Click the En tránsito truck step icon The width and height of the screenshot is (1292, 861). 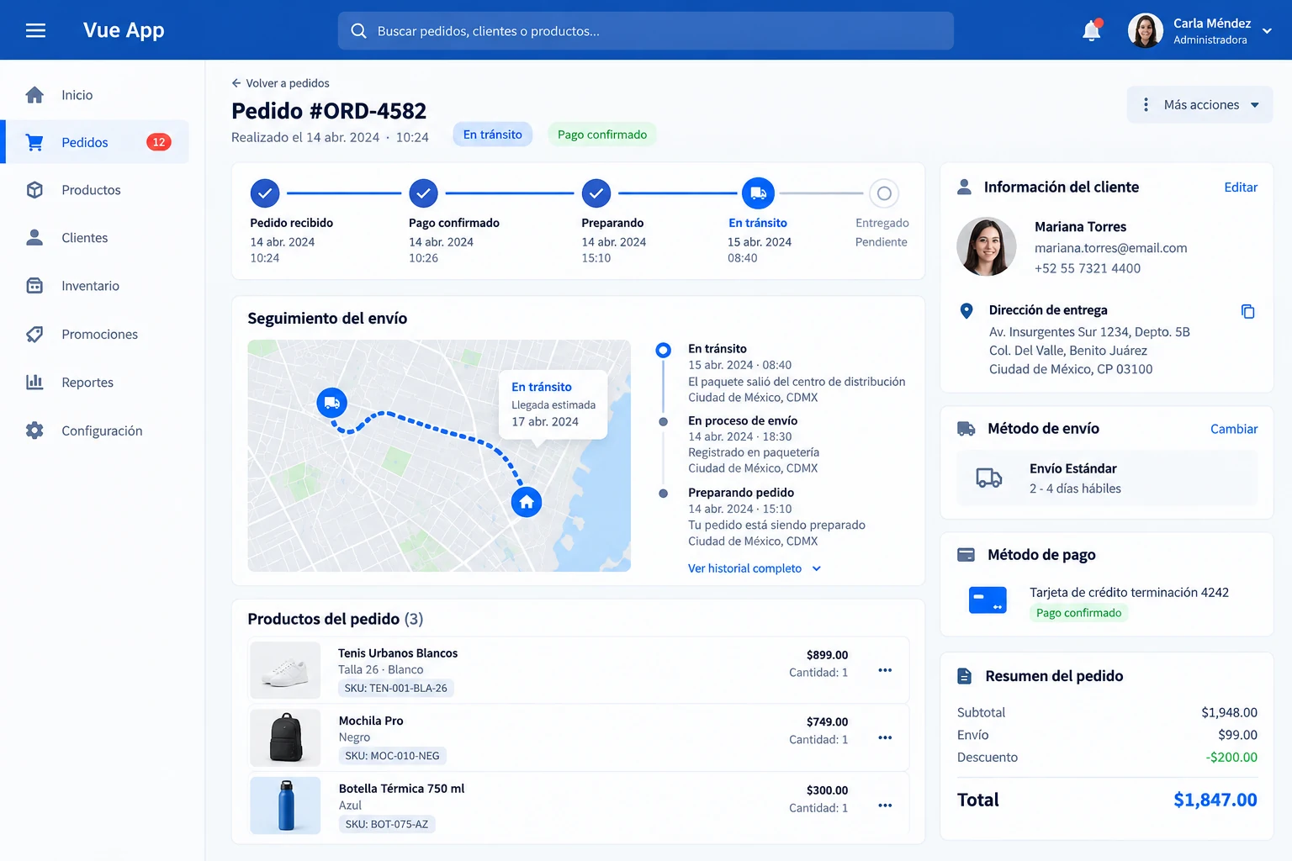(x=758, y=193)
